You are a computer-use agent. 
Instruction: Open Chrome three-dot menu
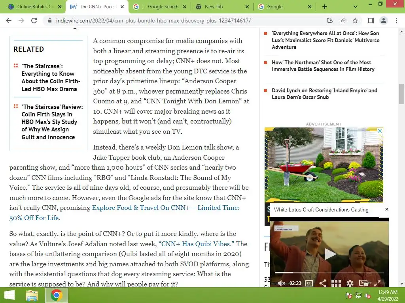(396, 21)
